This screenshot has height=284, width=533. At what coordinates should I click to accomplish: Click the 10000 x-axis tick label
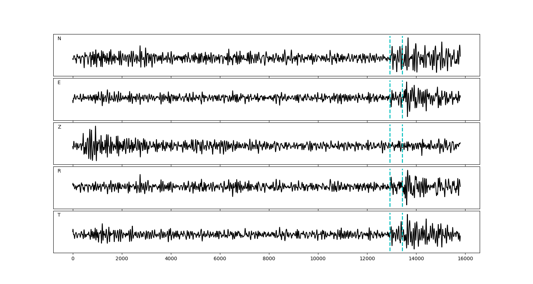click(318, 259)
